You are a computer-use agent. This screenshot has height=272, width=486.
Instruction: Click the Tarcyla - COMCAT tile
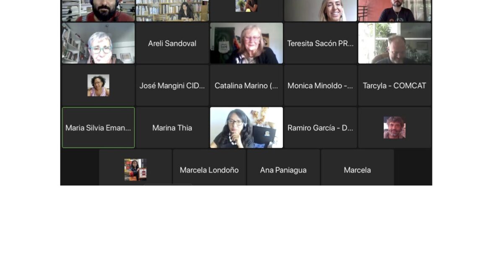point(394,85)
